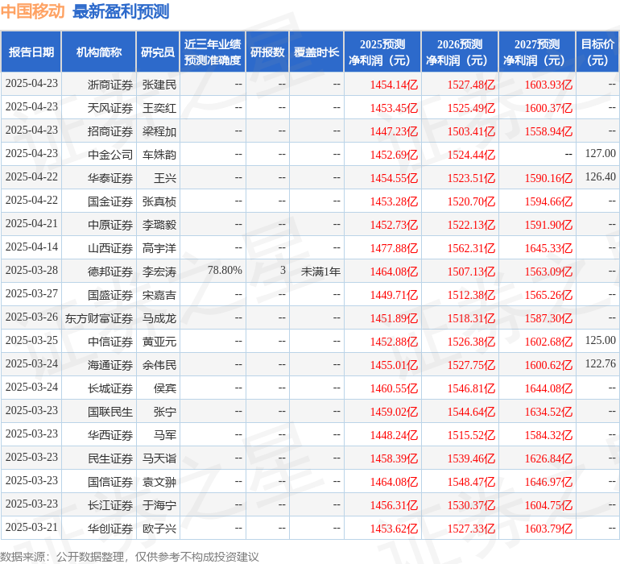Screen dimensions: 620x564
Task: Click the 研报数 column header
Action: [267, 52]
